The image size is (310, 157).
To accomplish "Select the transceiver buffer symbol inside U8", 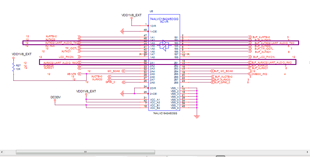I will pos(164,45).
